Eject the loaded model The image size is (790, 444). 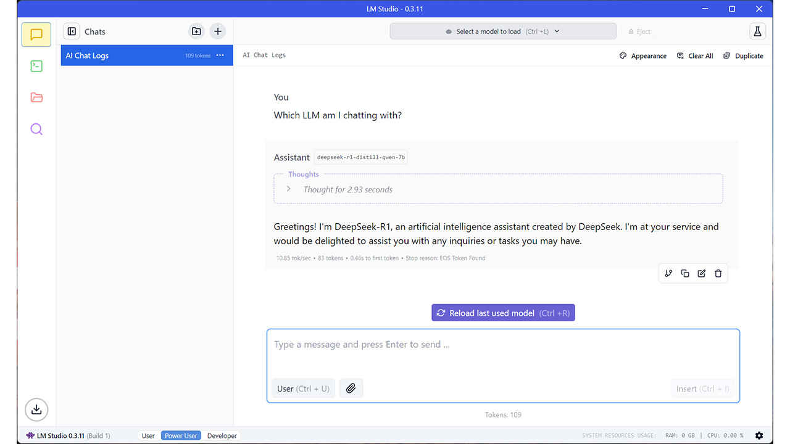tap(639, 31)
